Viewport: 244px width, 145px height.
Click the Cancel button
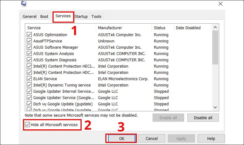point(152,138)
